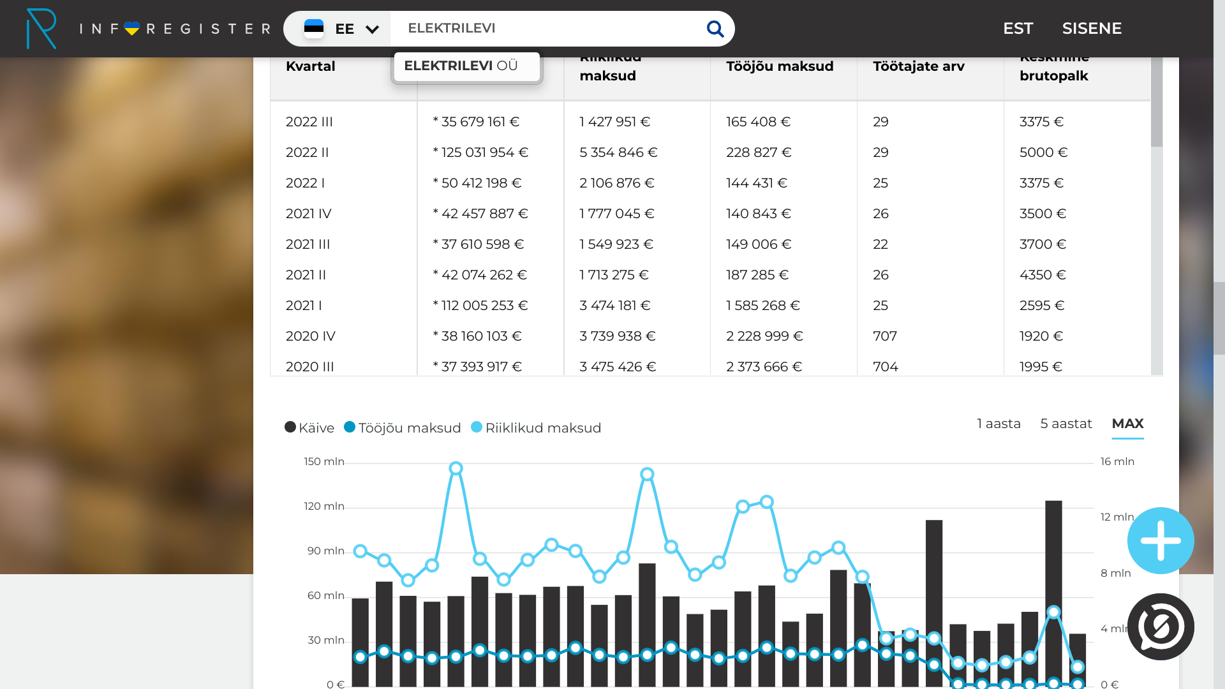Open the blue plus floating button

click(1161, 540)
